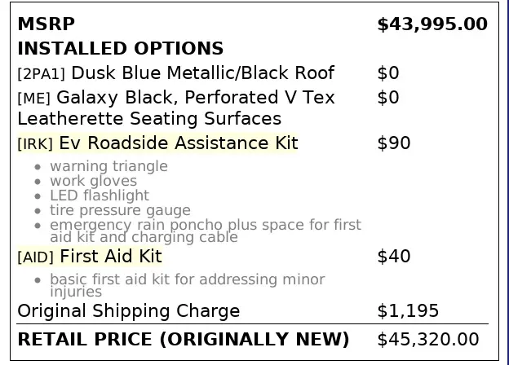
Task: Click the $1,195 shipping charge amount
Action: click(x=408, y=310)
